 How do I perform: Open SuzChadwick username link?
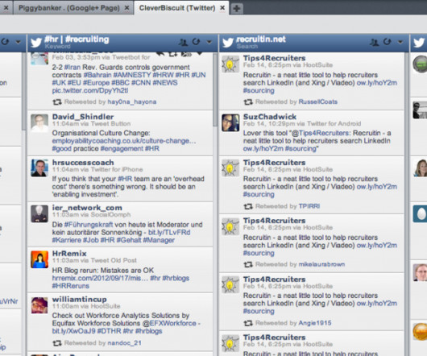coord(270,117)
